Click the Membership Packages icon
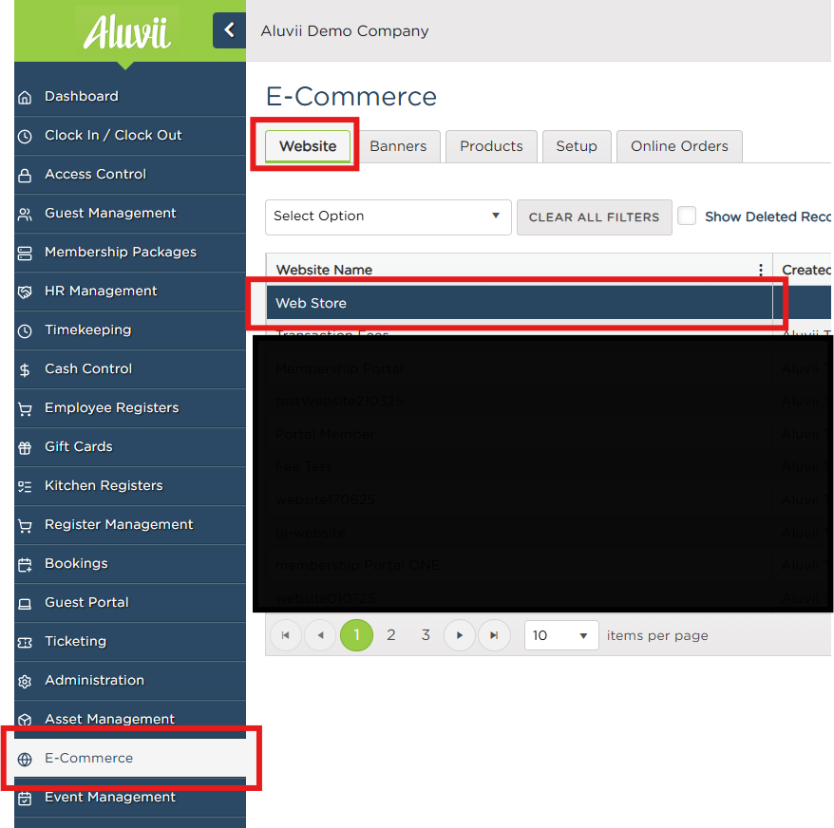834x828 pixels. [25, 254]
